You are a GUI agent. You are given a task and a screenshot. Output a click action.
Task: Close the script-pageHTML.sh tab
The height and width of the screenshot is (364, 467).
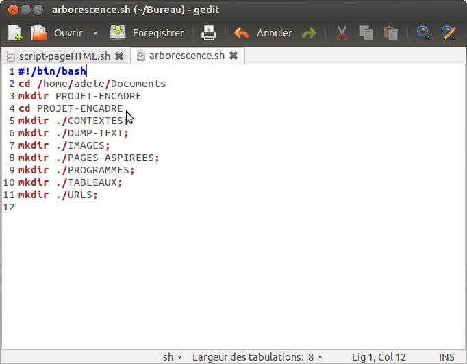pos(119,56)
